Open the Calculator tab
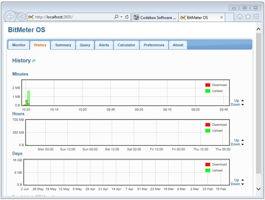This screenshot has height=200, width=265. (126, 45)
